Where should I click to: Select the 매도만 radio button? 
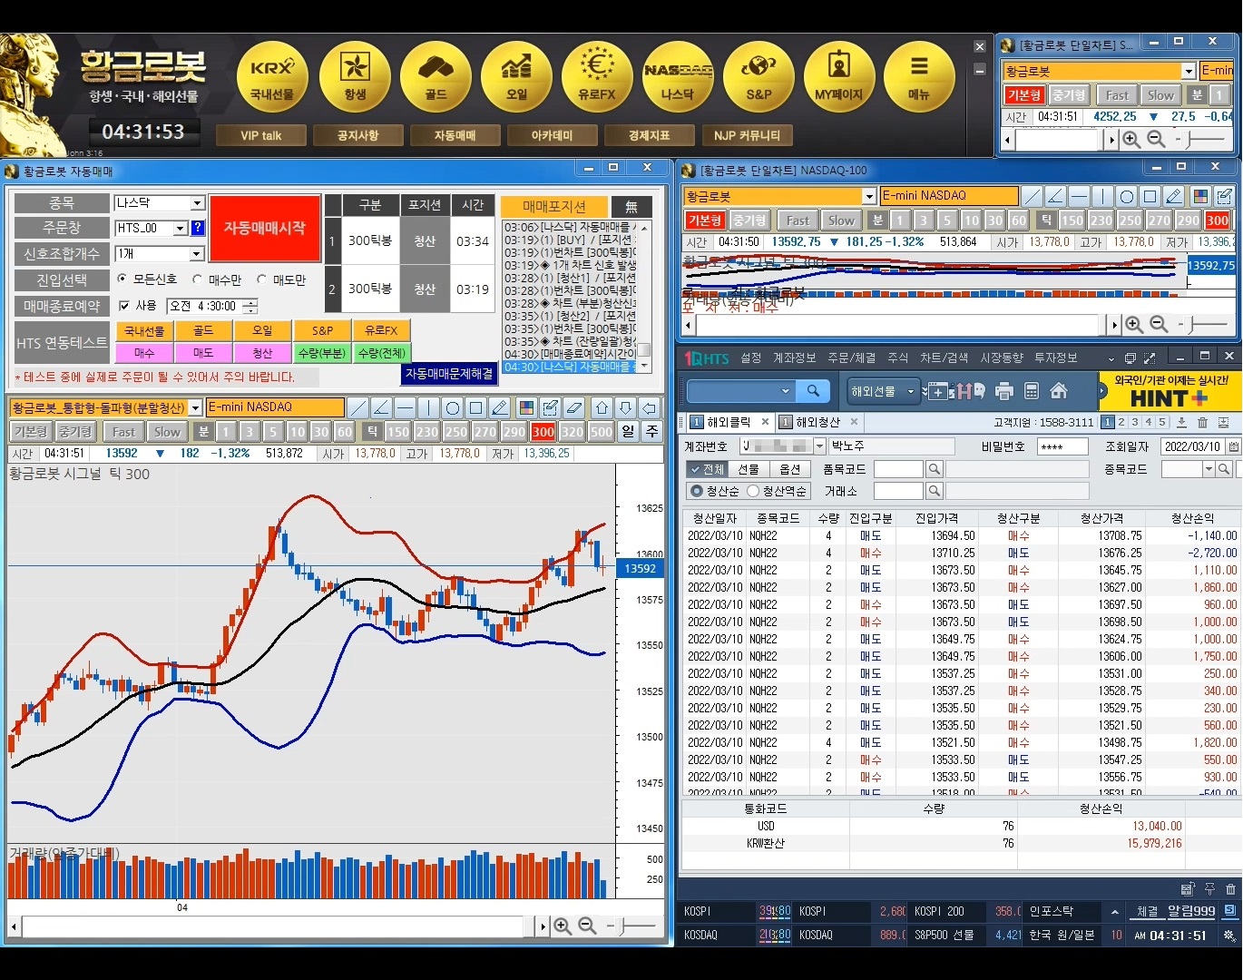tap(262, 279)
